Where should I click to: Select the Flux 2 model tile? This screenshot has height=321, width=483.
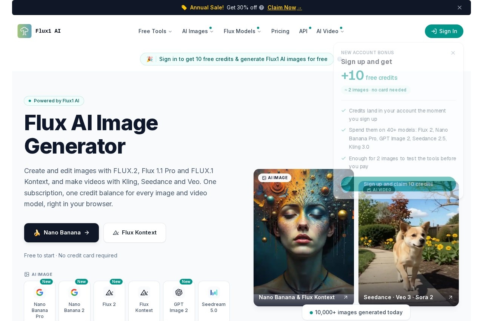point(109,301)
